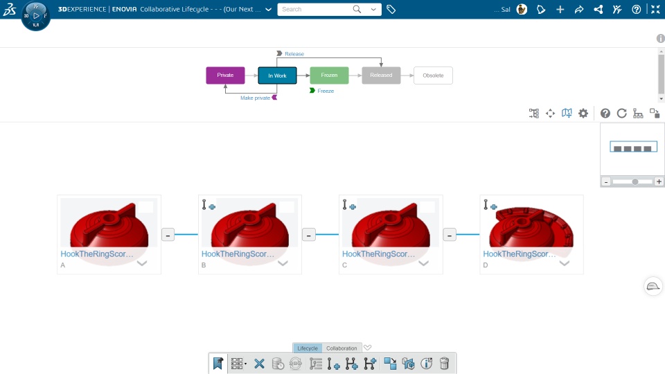Open the help question mark in top bar
The width and height of the screenshot is (665, 374).
tap(636, 9)
